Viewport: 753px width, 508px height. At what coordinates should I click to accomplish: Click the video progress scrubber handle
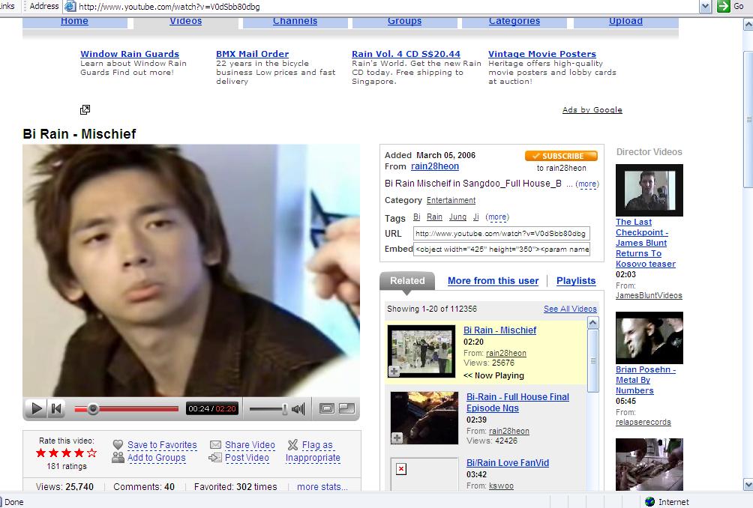click(x=93, y=408)
